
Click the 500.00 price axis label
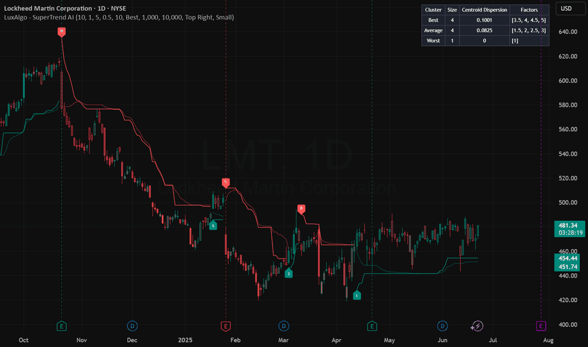[568, 203]
